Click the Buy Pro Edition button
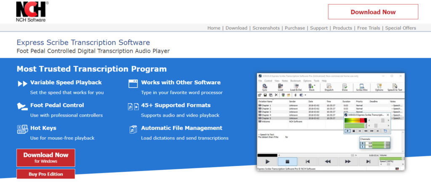This screenshot has height=184, width=431. [46, 174]
